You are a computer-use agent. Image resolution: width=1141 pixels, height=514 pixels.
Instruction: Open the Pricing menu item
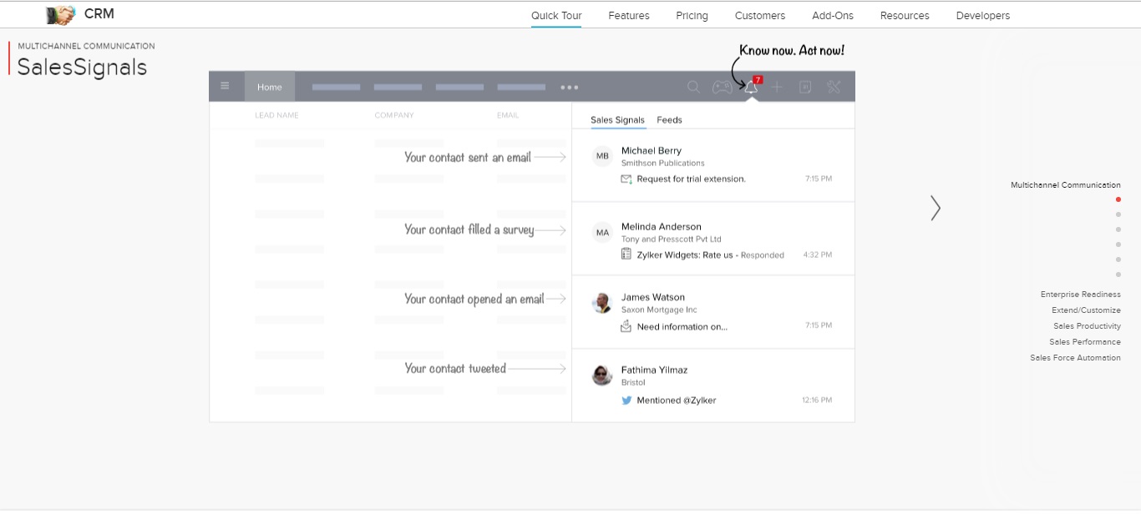[692, 15]
